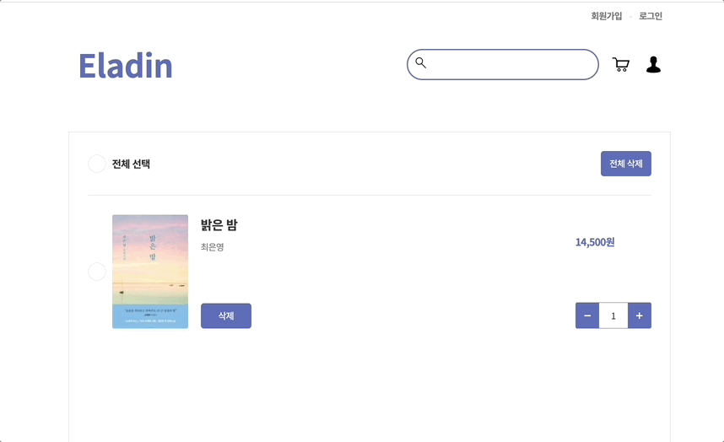Open the shopping cart icon
Screen dimensions: 724x442
620,65
